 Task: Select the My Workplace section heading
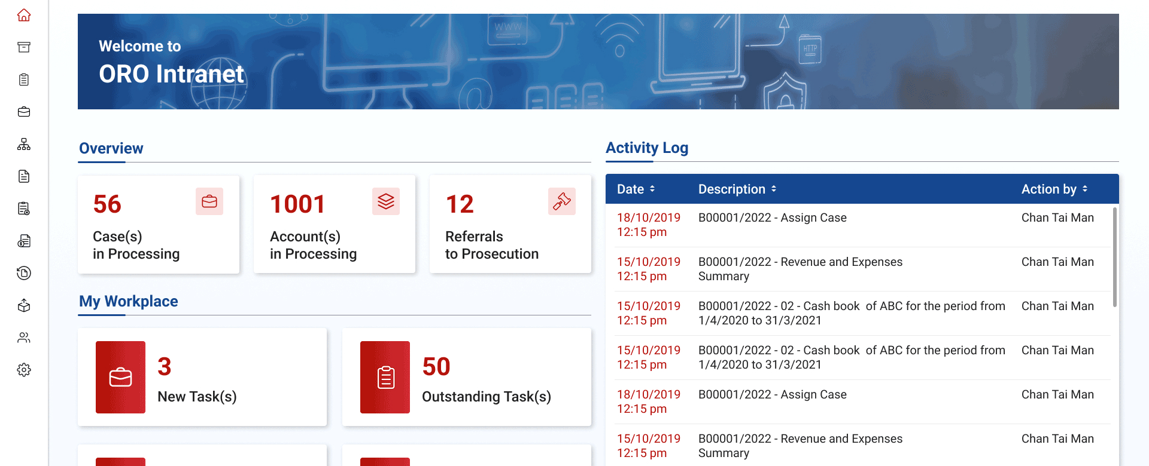[129, 301]
